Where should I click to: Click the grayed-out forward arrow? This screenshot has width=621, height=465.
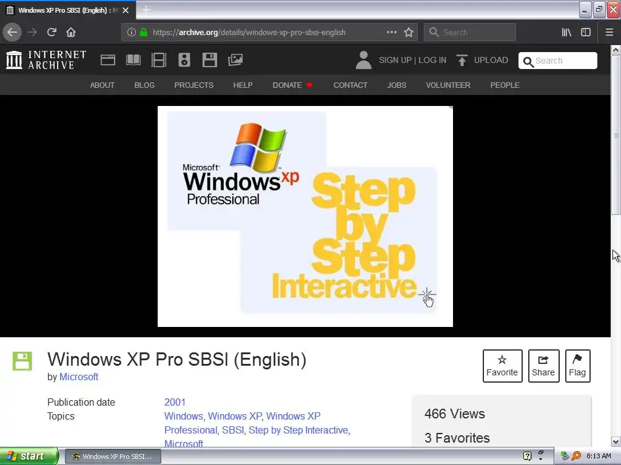click(x=32, y=32)
